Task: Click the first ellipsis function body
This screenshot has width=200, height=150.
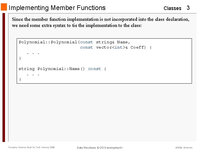Action: point(33,54)
